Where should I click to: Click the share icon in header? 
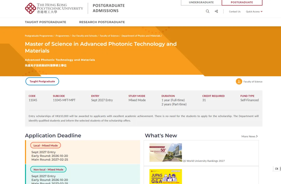216,11
